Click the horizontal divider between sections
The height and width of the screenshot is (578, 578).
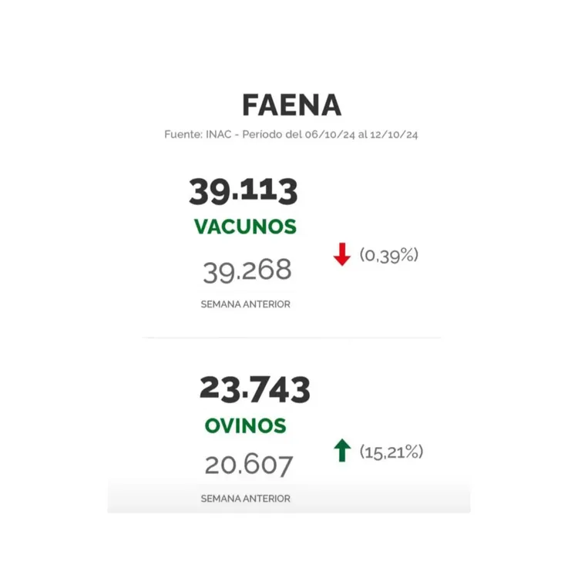click(x=291, y=338)
